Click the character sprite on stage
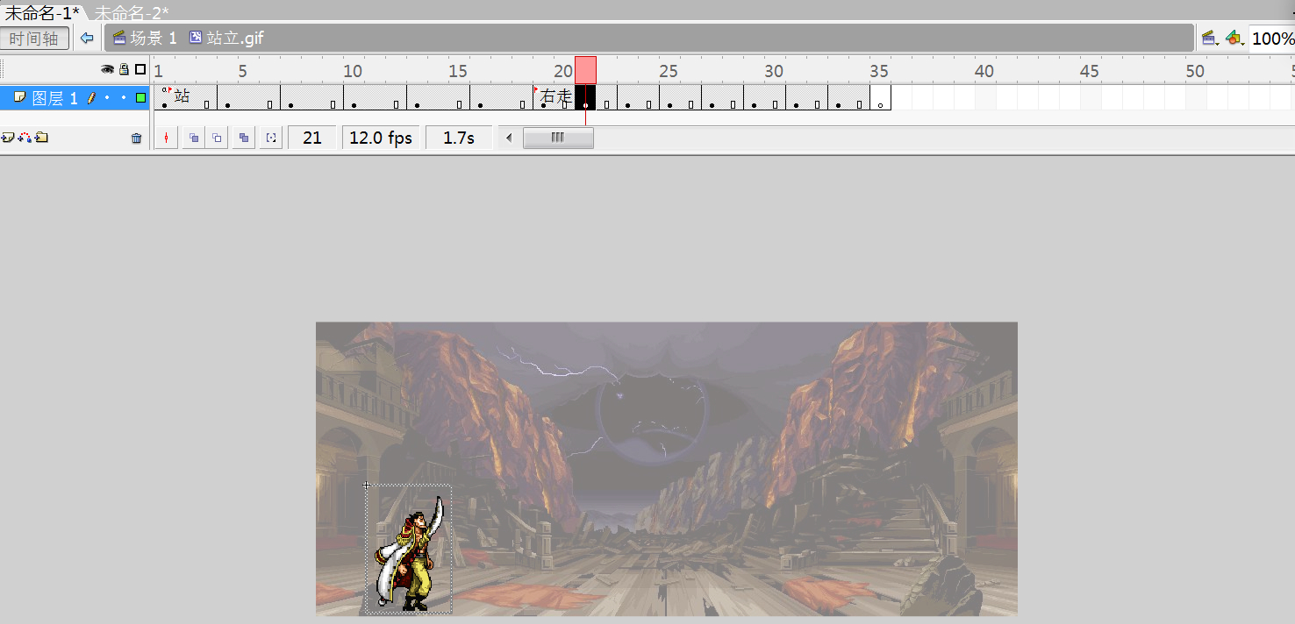Viewport: 1295px width, 624px height. click(x=410, y=555)
